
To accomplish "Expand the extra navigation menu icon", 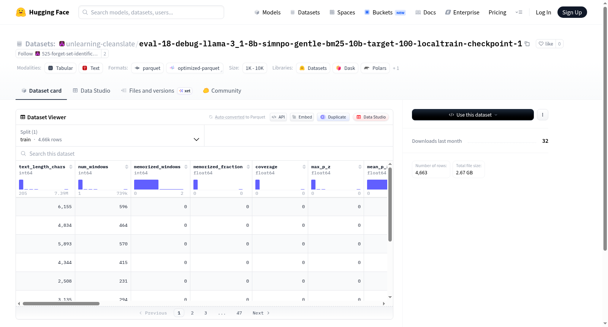I will 519,12.
